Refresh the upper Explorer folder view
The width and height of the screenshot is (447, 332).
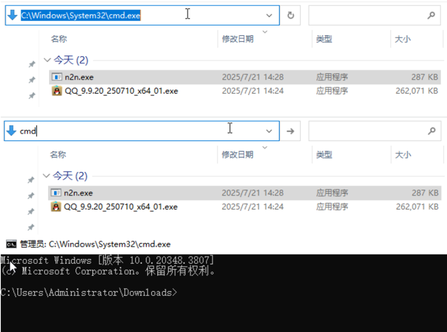(x=290, y=16)
